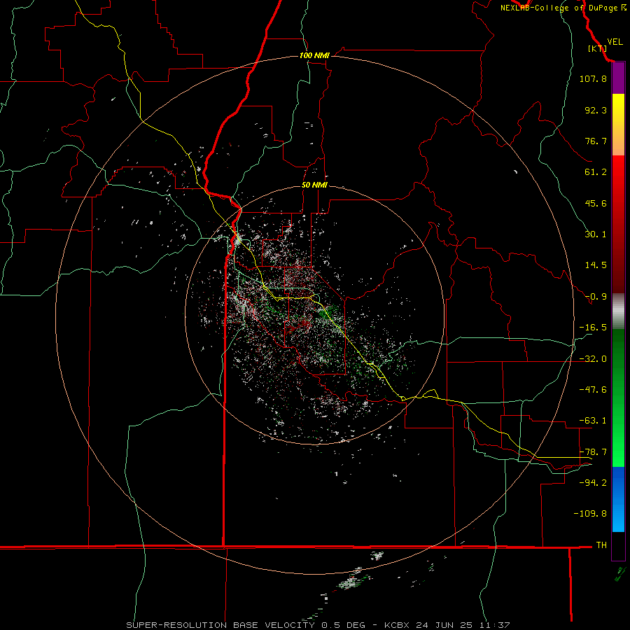Click the TH threshold label

601,545
